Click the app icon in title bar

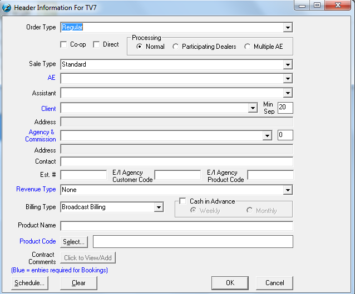click(7, 7)
